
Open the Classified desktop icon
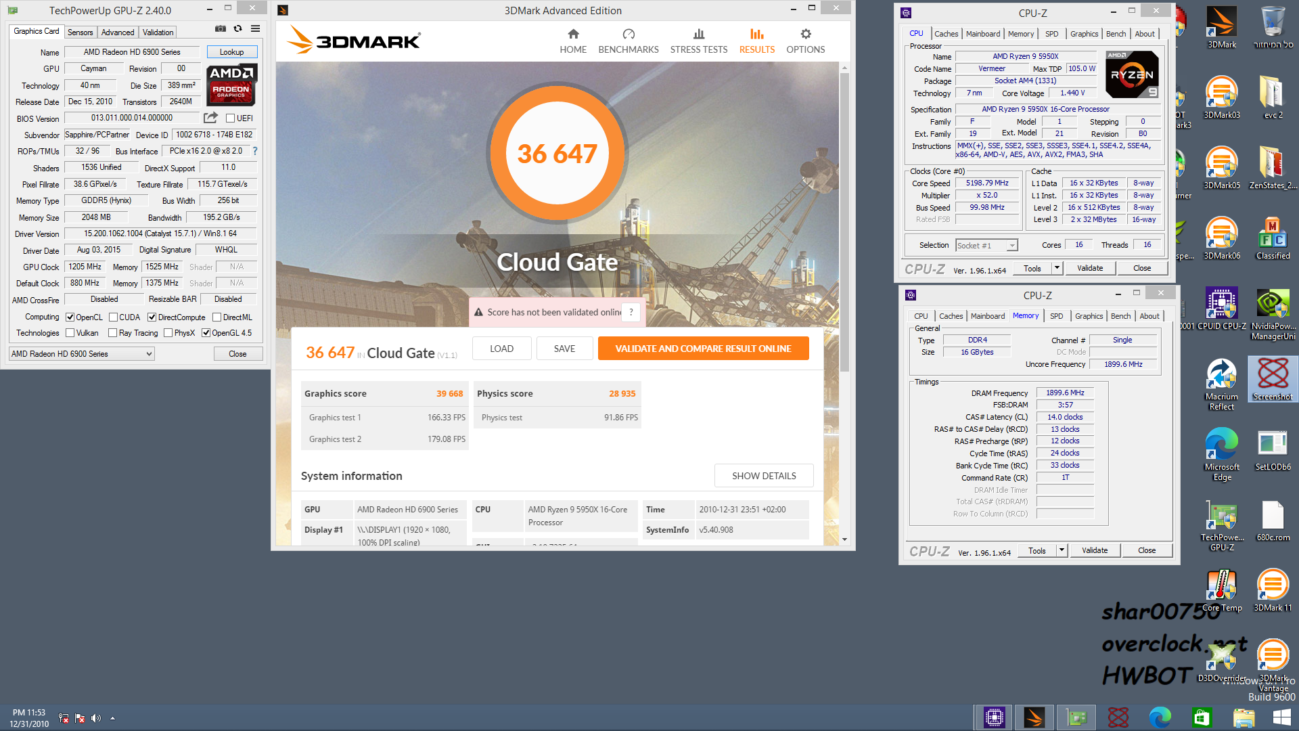pyautogui.click(x=1273, y=238)
